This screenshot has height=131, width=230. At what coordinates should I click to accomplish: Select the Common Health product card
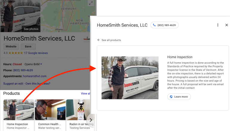tap(50, 115)
